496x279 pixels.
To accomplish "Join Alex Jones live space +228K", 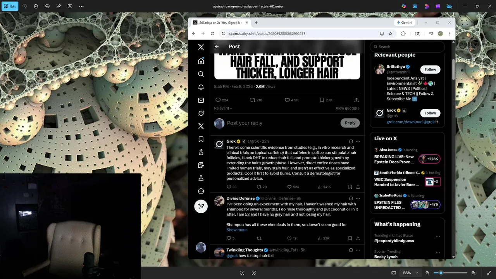I will coord(429,158).
